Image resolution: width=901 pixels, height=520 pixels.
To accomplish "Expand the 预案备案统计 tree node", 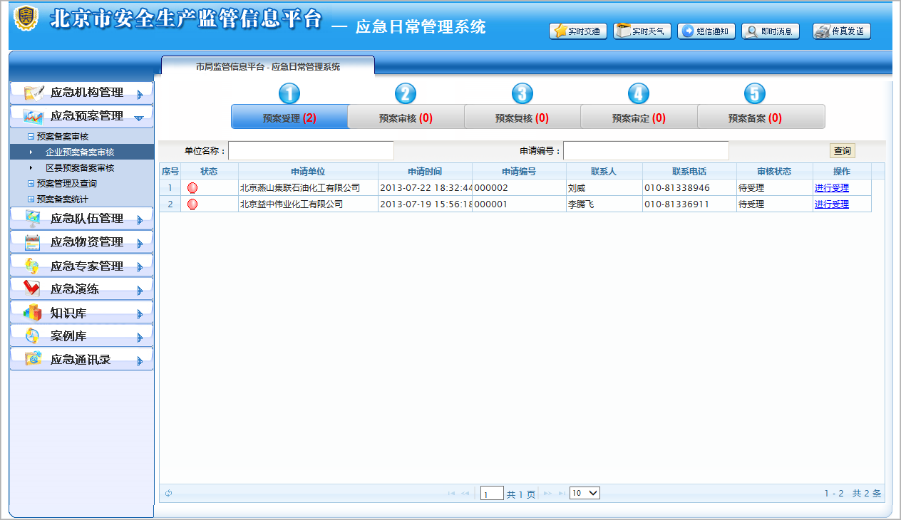I will click(x=31, y=199).
